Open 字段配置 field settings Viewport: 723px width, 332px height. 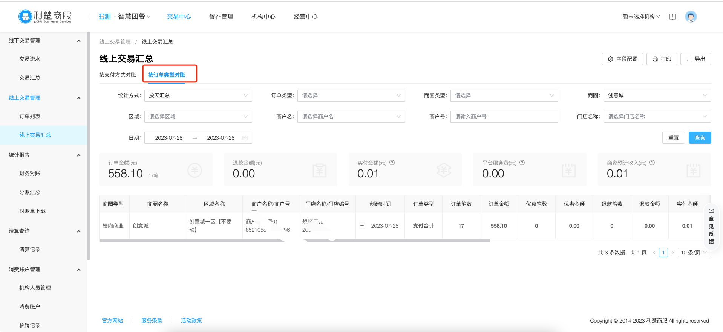tap(622, 59)
